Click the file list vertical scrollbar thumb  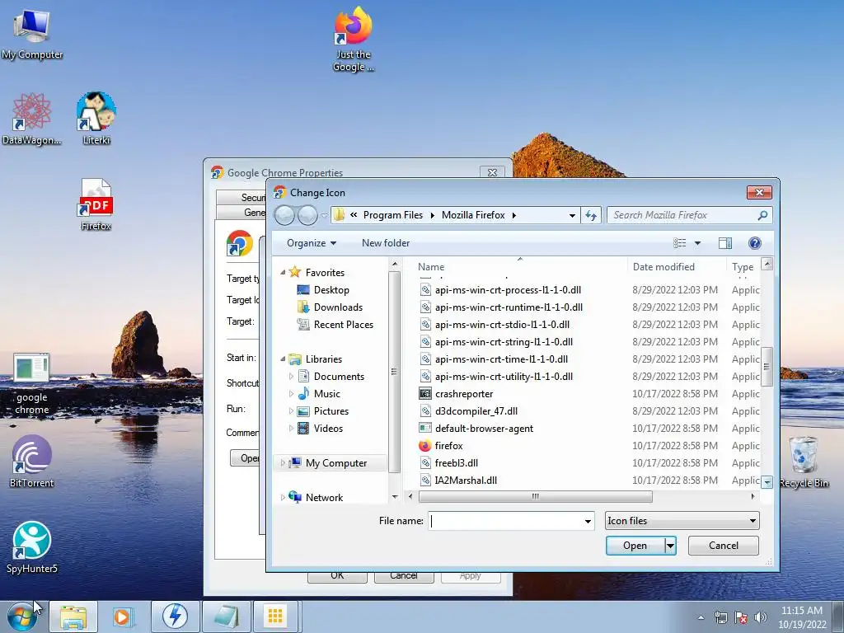[x=767, y=366]
